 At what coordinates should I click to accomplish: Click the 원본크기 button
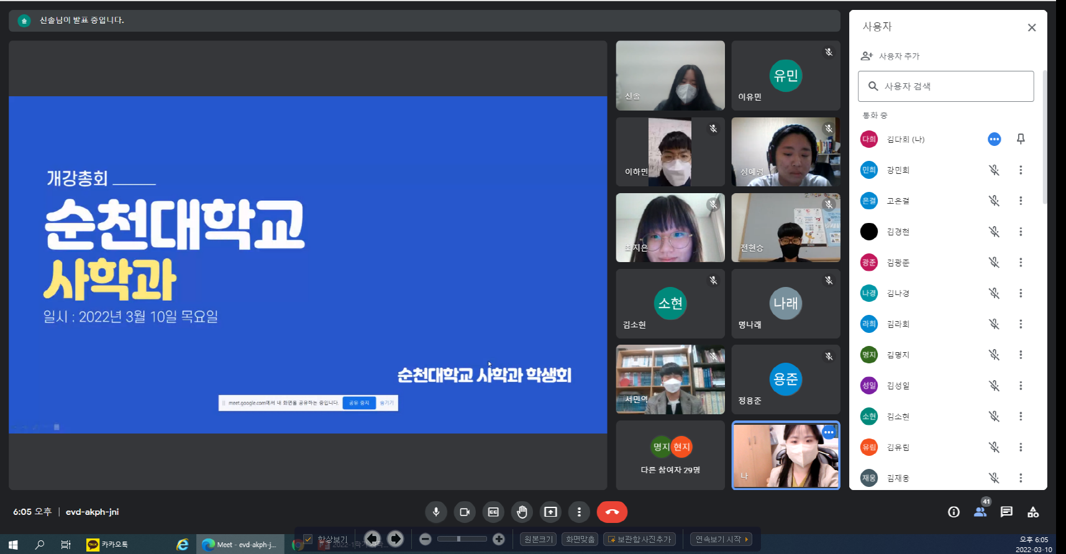[538, 539]
